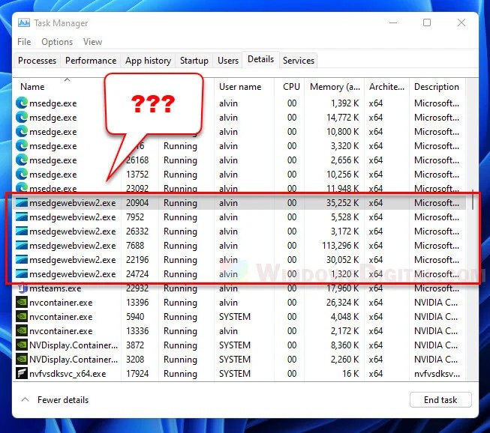Viewport: 490px width, 433px height.
Task: Click Edge icon of msedge.exe PID 26168
Action: pos(22,160)
